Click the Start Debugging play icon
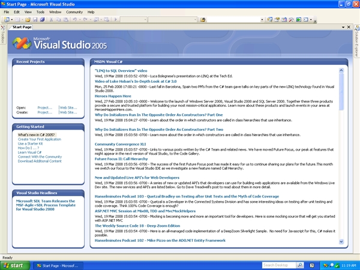The height and width of the screenshot is (270, 360). 115,20
